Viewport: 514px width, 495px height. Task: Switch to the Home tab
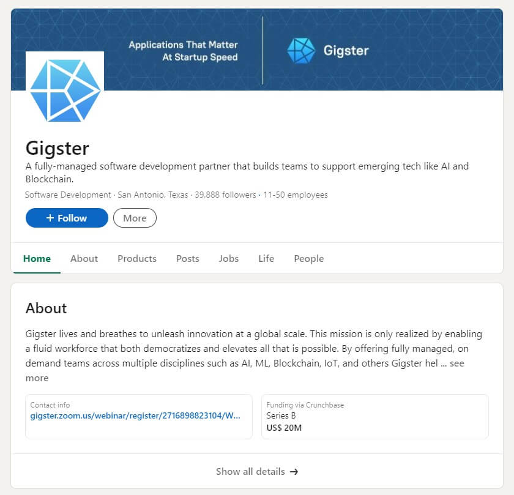click(x=37, y=259)
